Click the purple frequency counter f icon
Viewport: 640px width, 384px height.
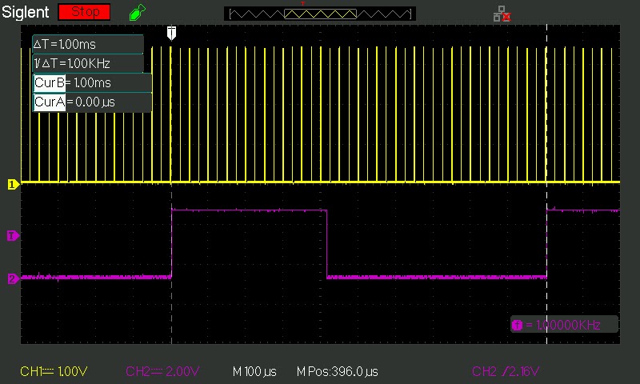pyautogui.click(x=517, y=325)
